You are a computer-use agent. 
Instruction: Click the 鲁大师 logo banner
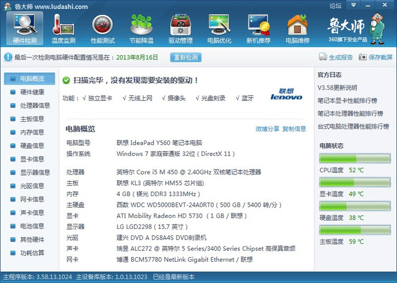pyautogui.click(x=356, y=29)
